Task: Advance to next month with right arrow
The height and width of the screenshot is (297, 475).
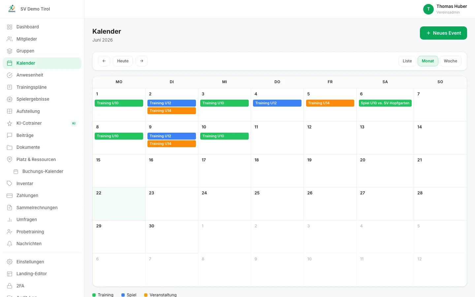Action: pos(142,61)
